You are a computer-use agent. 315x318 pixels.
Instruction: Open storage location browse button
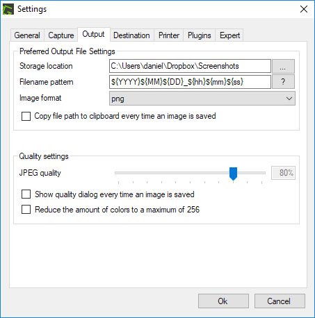click(x=283, y=66)
